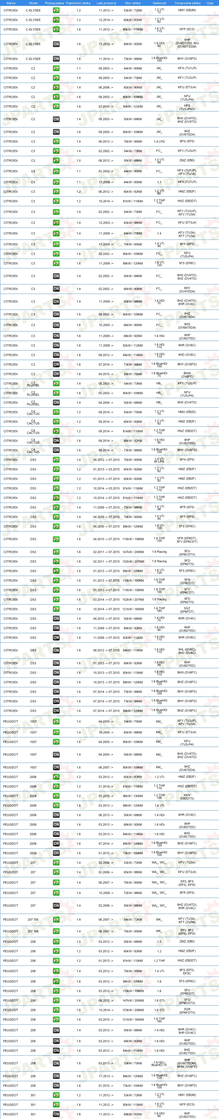Click PB icon in Citroen C2 1.1 HFX row
Viewport: 219px width, 1119px height.
point(56,68)
